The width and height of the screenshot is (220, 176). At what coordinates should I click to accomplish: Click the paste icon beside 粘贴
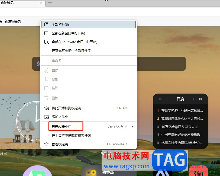pyautogui.click(x=47, y=88)
